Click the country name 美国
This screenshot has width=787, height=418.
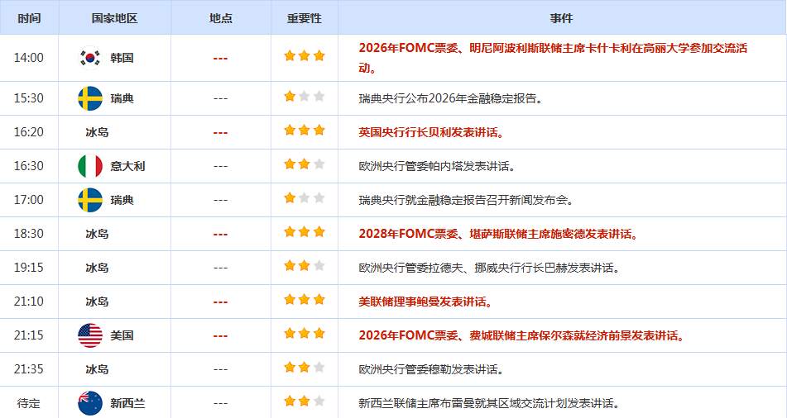tap(122, 335)
